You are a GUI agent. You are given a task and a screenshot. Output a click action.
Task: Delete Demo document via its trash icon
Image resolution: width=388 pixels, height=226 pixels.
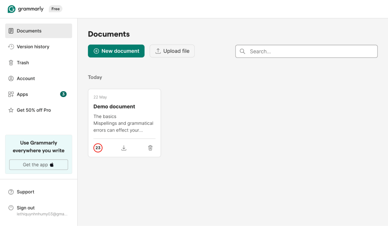[150, 148]
